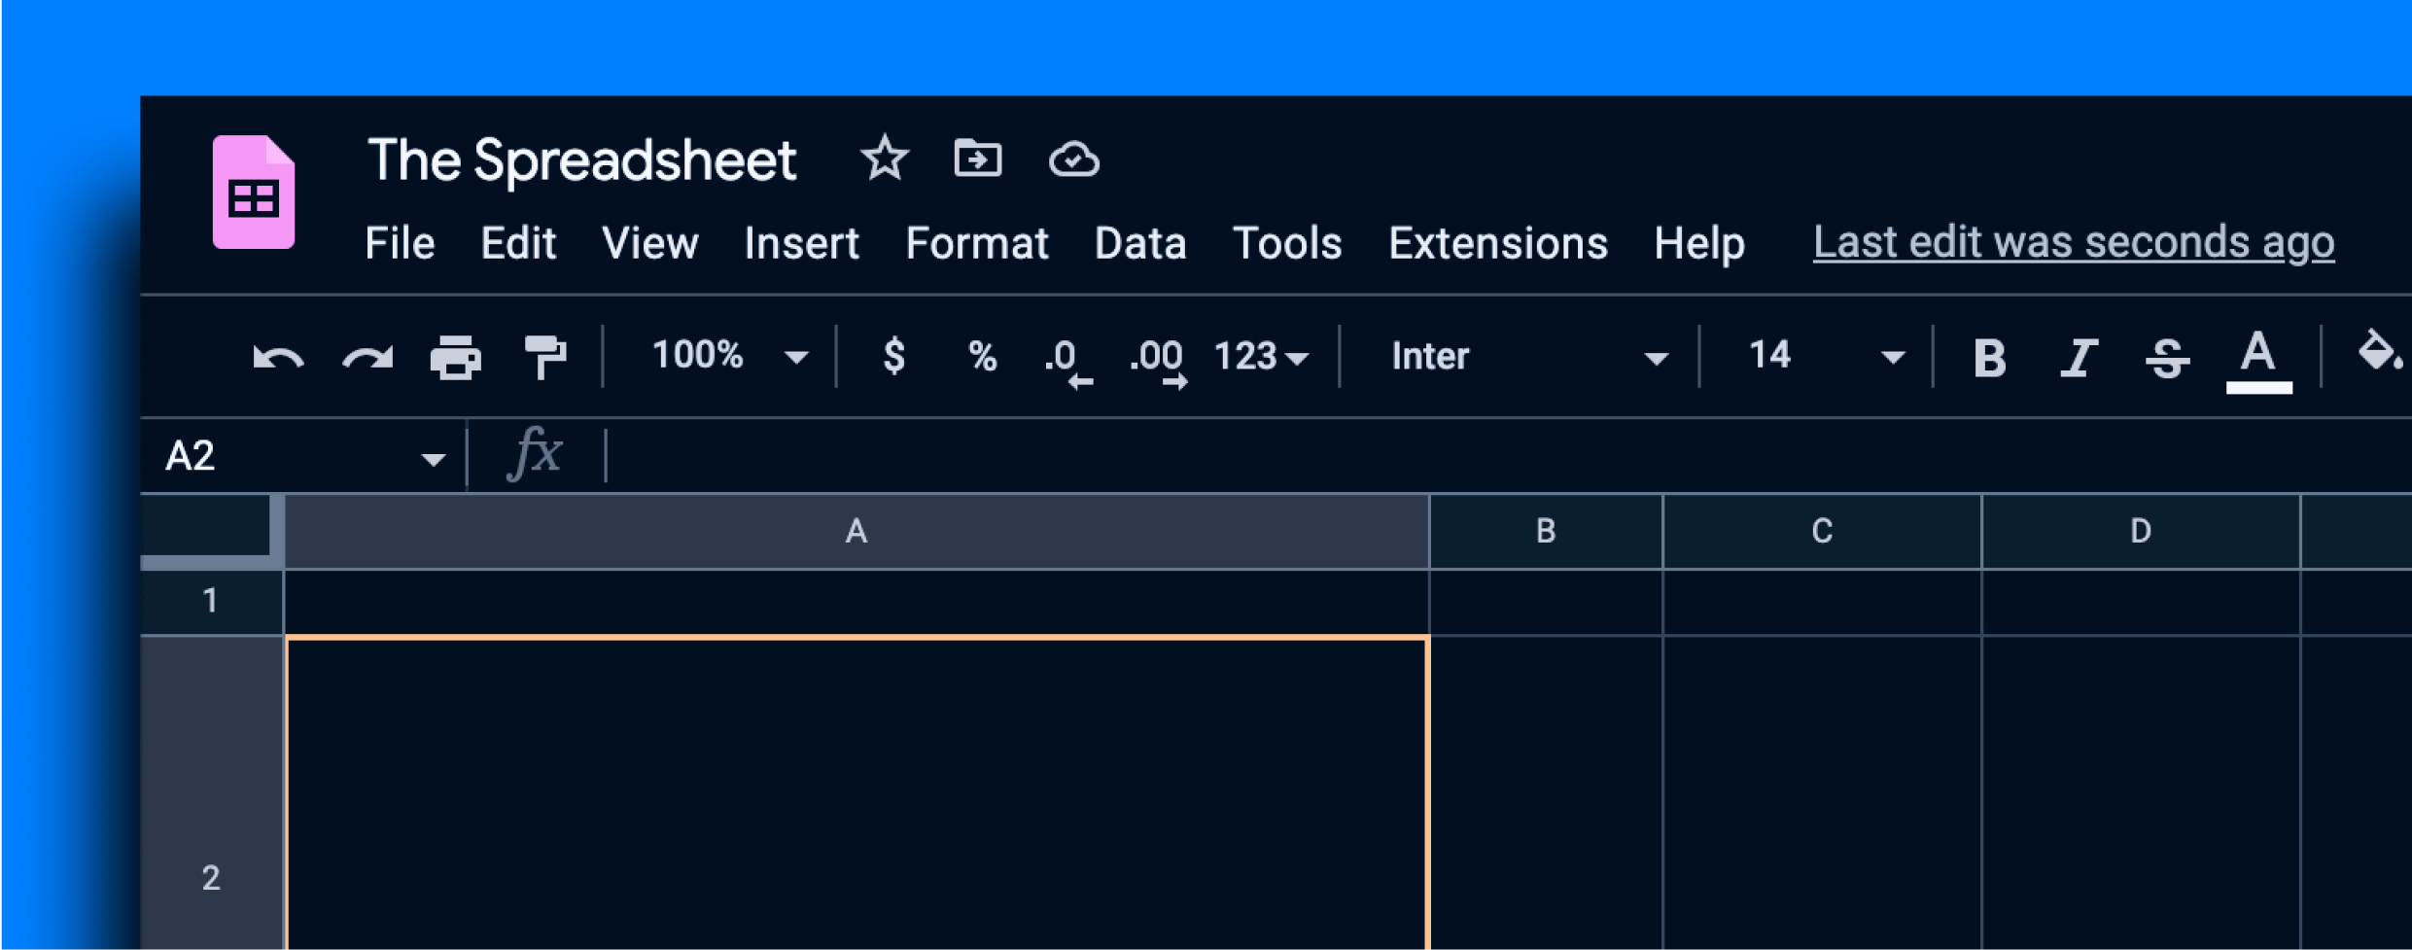Open the 100% zoom dropdown
2412x950 pixels.
(x=728, y=356)
